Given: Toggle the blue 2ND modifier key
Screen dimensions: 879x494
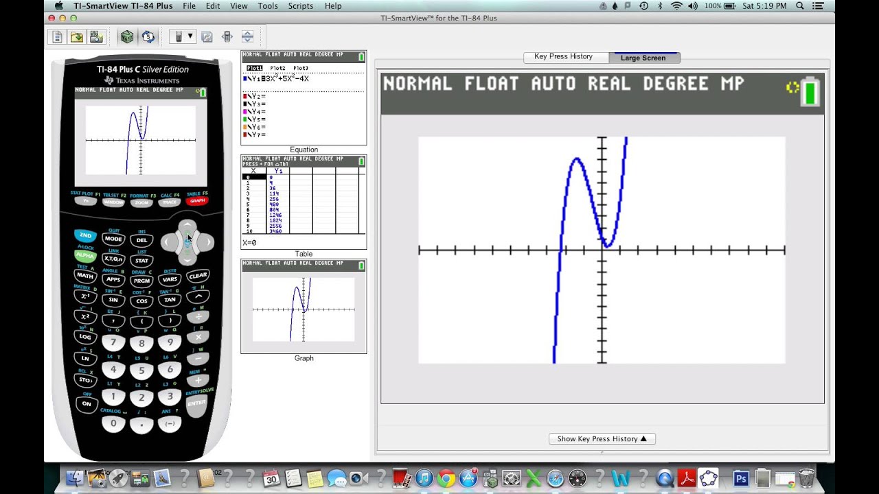Looking at the screenshot, I should pyautogui.click(x=85, y=235).
